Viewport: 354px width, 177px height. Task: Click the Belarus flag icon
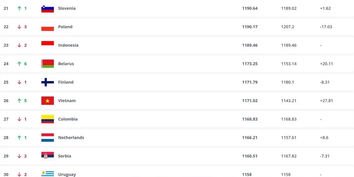point(47,64)
